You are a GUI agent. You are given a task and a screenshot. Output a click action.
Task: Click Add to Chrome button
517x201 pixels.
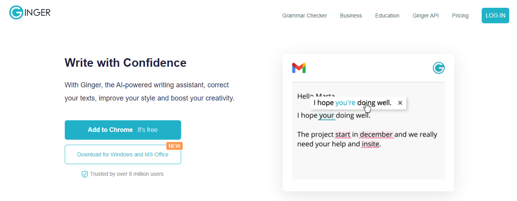tap(123, 130)
